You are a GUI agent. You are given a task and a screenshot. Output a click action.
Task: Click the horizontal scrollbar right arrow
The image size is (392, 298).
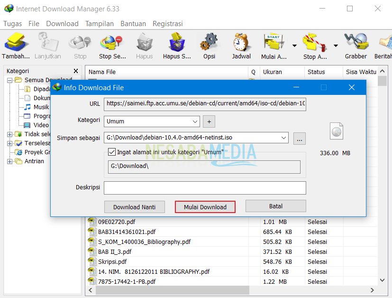(x=372, y=290)
